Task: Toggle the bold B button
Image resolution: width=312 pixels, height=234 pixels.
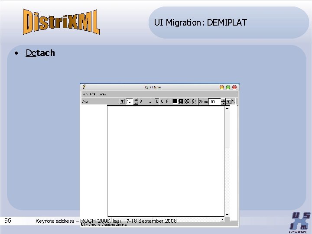Action: pyautogui.click(x=141, y=101)
